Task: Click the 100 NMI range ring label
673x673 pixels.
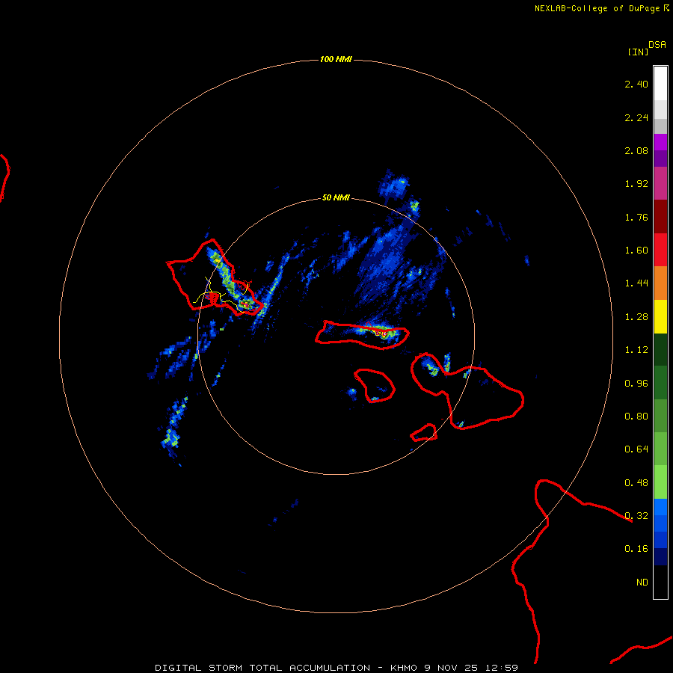Action: click(336, 59)
